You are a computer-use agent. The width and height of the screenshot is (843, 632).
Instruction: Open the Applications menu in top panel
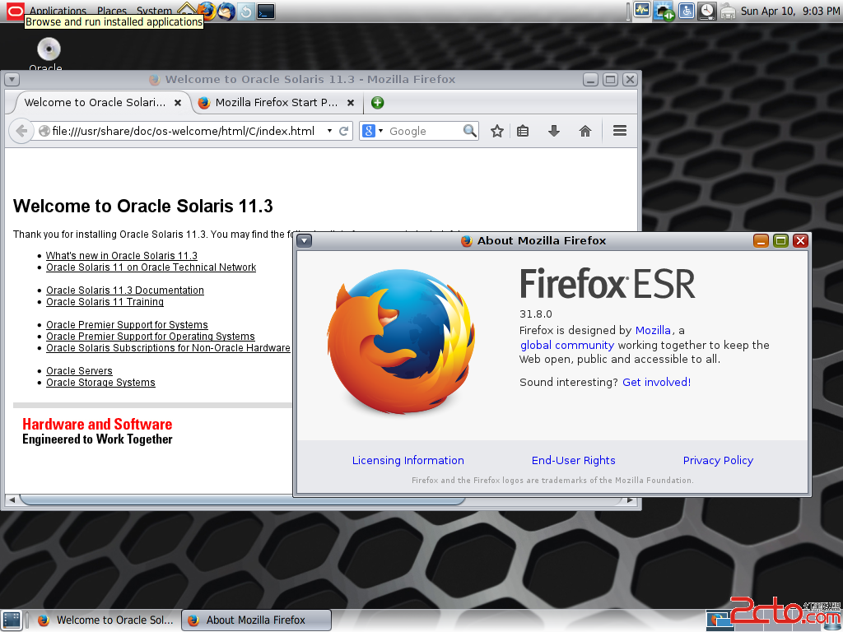(58, 10)
